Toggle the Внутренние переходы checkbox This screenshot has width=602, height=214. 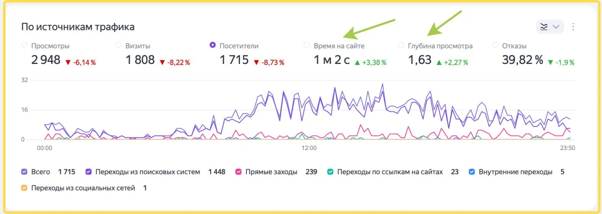pos(472,172)
